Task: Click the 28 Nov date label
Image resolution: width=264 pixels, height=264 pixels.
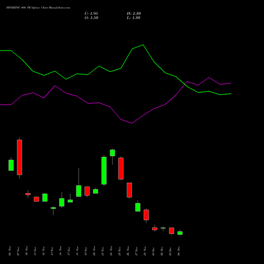Action: pyautogui.click(x=145, y=251)
